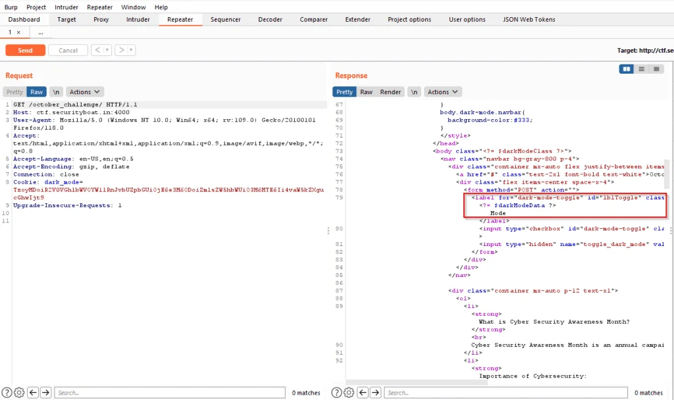Image resolution: width=674 pixels, height=400 pixels.
Task: Switch to the Comparer tab
Action: 314,19
